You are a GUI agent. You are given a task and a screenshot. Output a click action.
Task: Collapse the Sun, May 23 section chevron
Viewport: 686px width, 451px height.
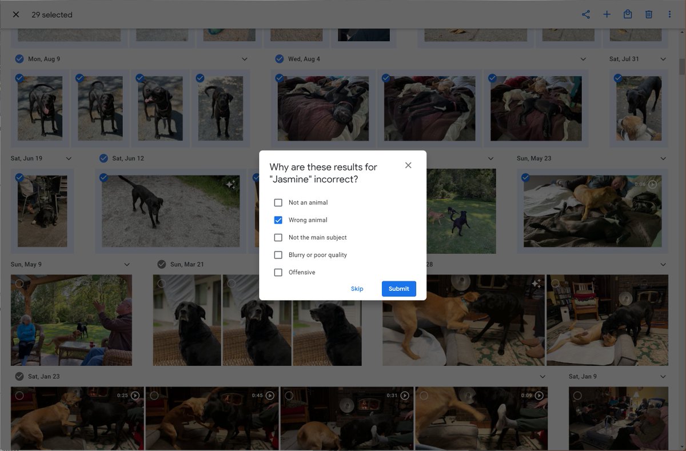click(663, 158)
